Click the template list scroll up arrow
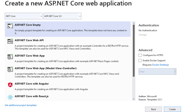183x112 pixels. (x=134, y=23)
